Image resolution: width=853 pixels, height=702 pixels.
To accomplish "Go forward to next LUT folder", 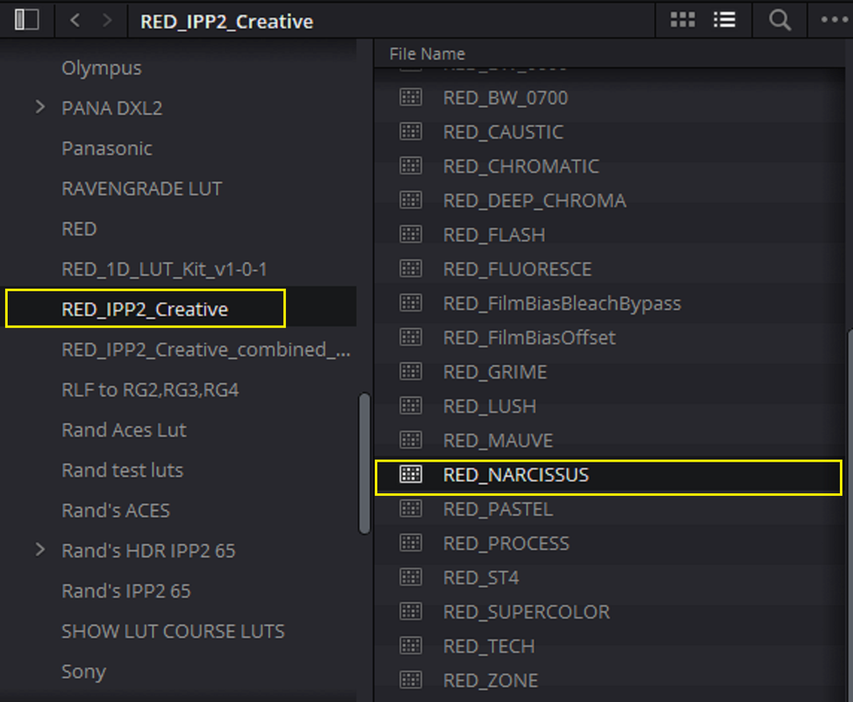I will point(107,21).
